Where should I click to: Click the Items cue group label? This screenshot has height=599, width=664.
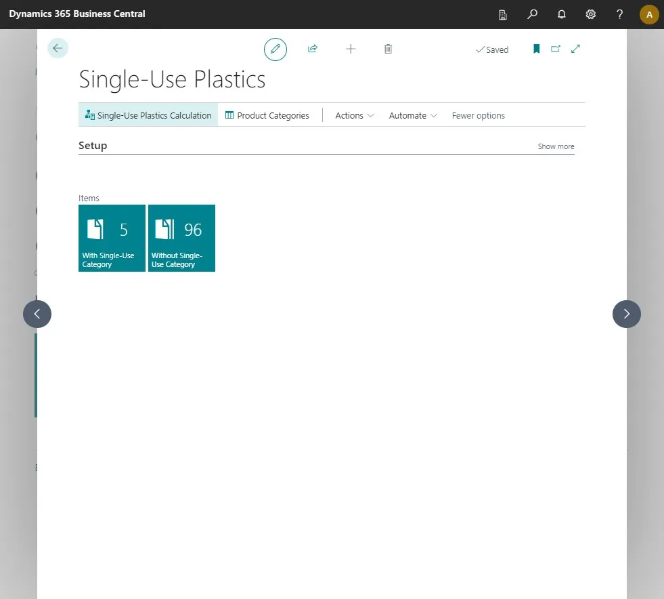(x=89, y=198)
